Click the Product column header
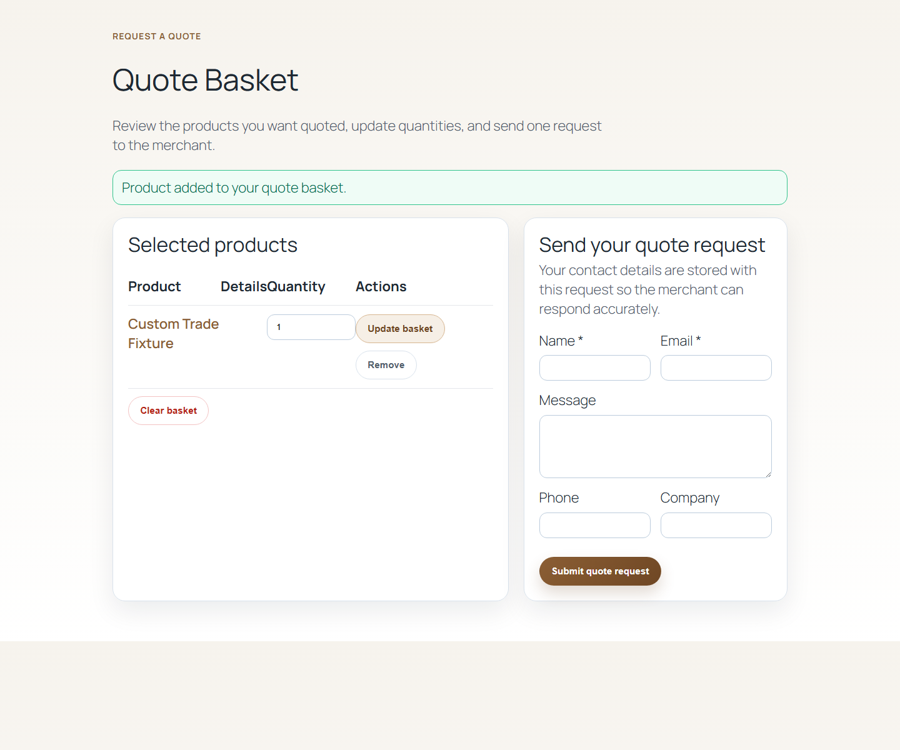This screenshot has height=750, width=900. 154,286
